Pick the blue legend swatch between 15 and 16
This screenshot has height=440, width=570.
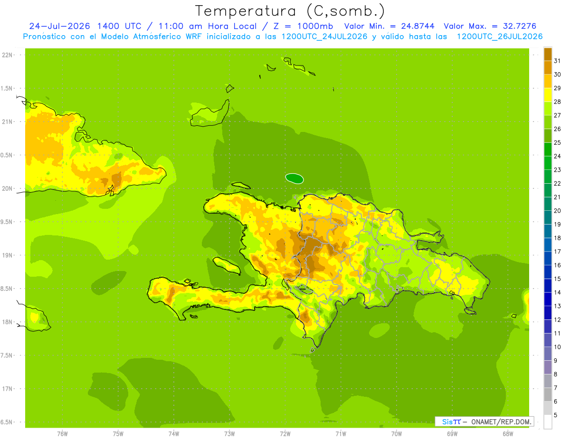click(x=548, y=272)
